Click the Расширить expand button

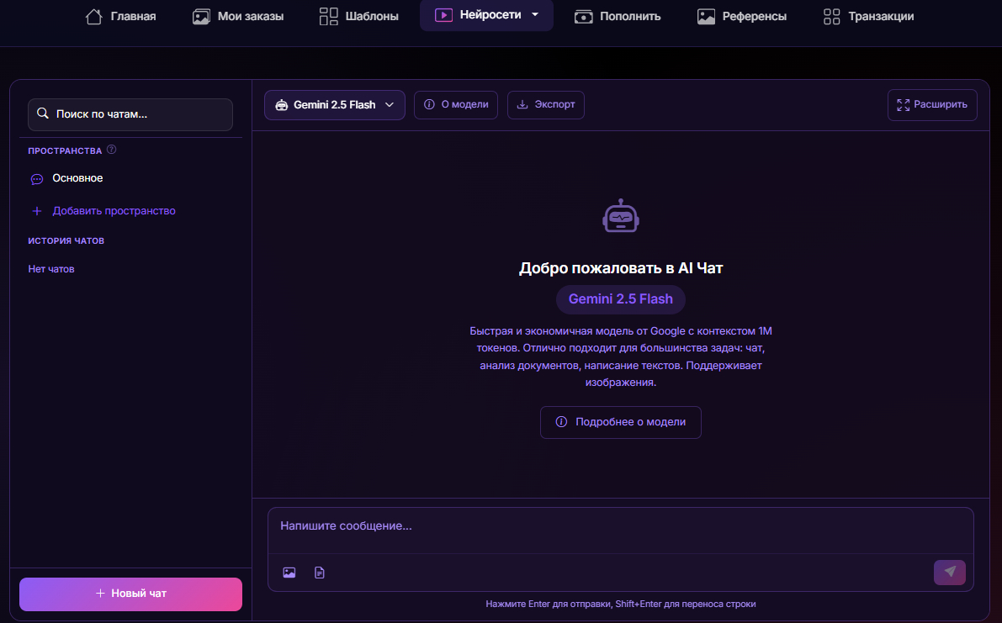(931, 105)
